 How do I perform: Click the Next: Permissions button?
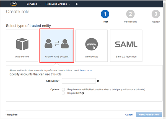149,115
